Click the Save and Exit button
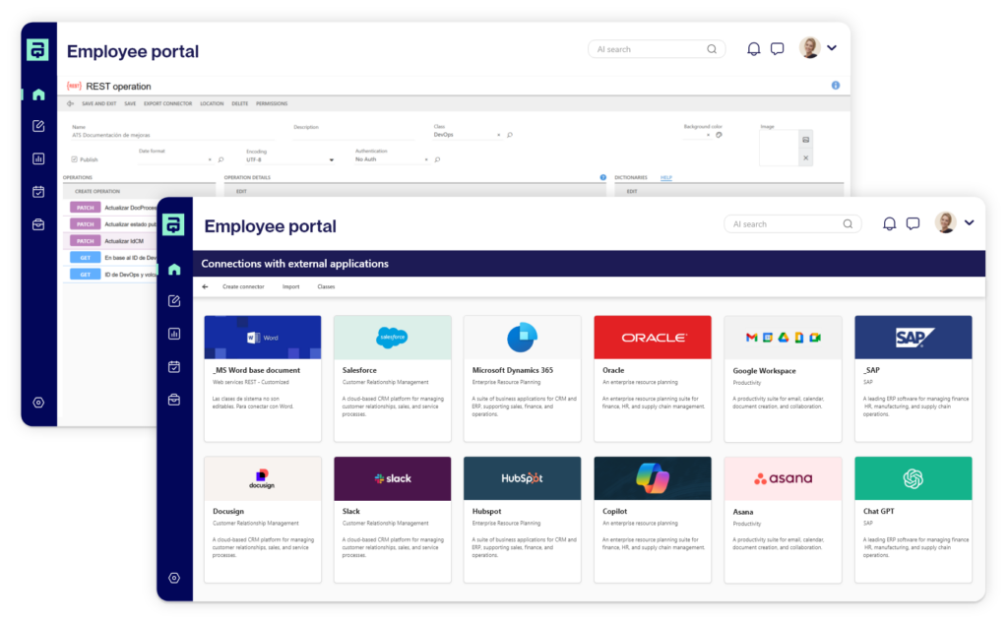Image resolution: width=1008 pixels, height=624 pixels. click(x=98, y=103)
